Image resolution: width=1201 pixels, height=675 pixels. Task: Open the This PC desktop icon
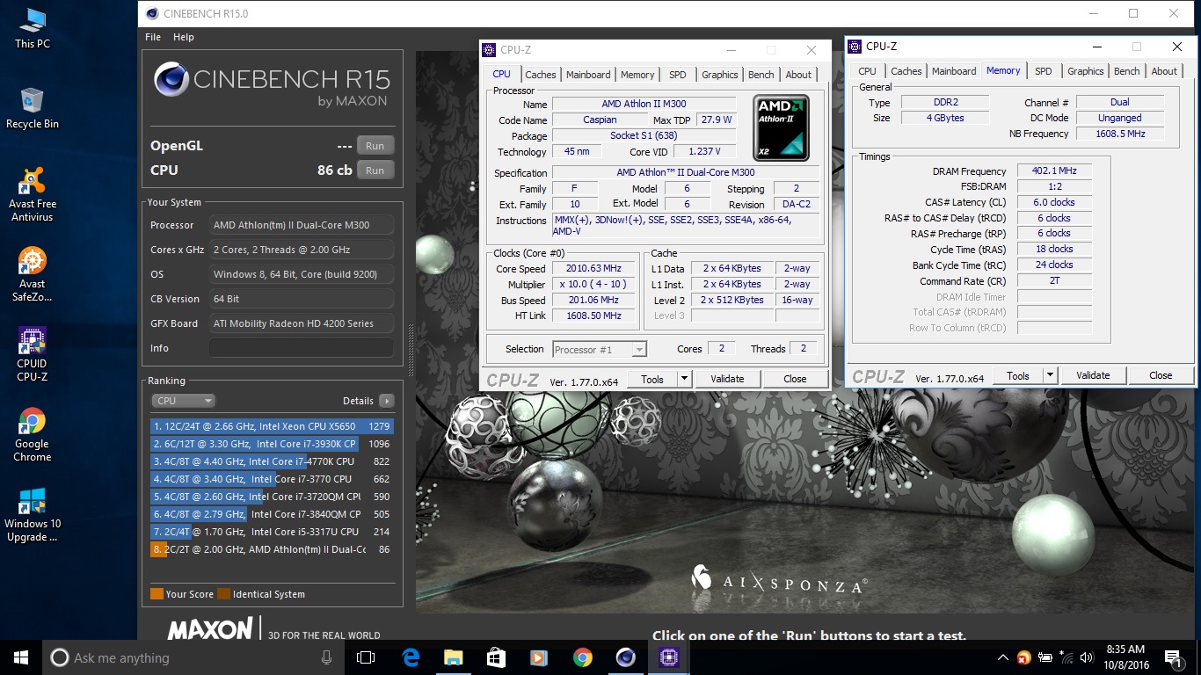tap(33, 28)
